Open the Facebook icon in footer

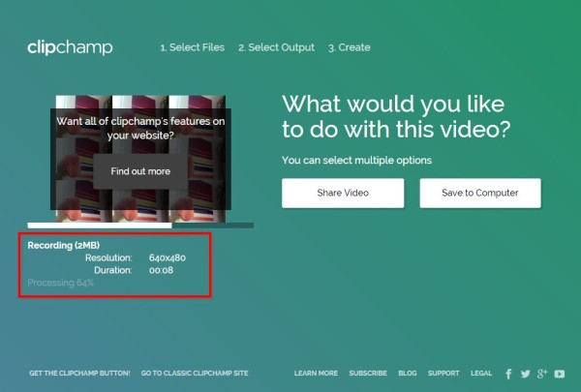pos(508,374)
